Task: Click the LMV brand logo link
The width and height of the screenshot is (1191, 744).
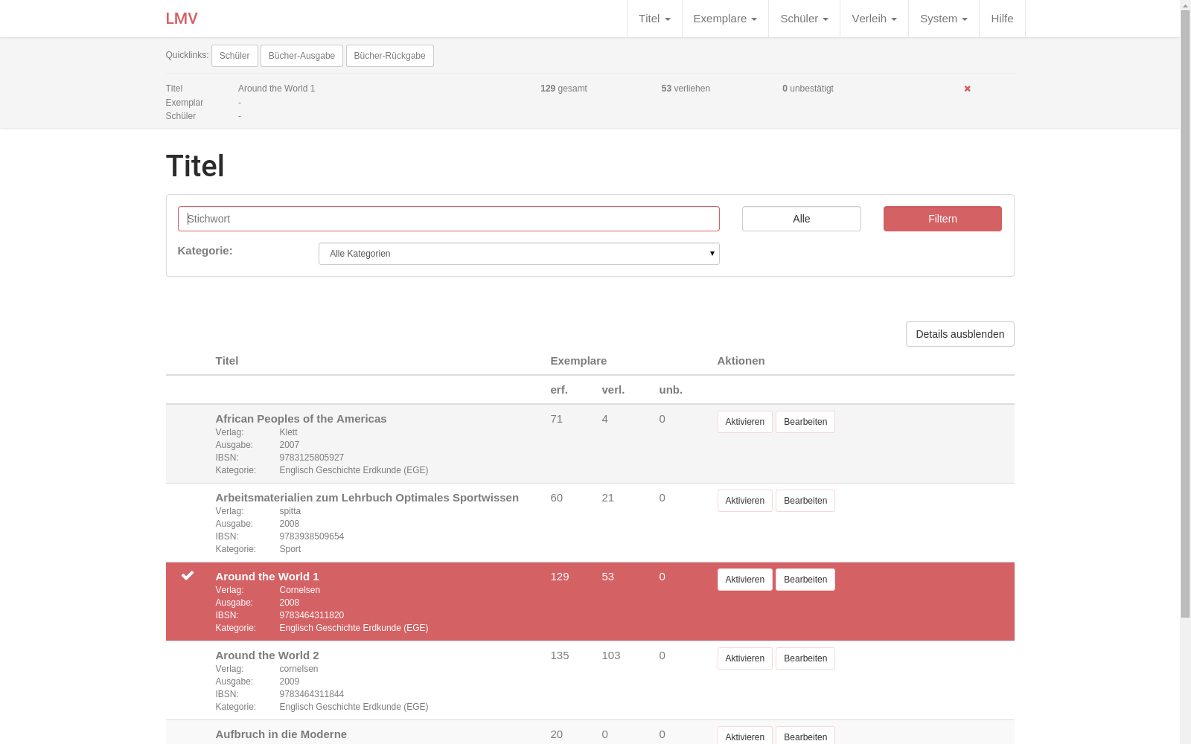Action: (182, 19)
